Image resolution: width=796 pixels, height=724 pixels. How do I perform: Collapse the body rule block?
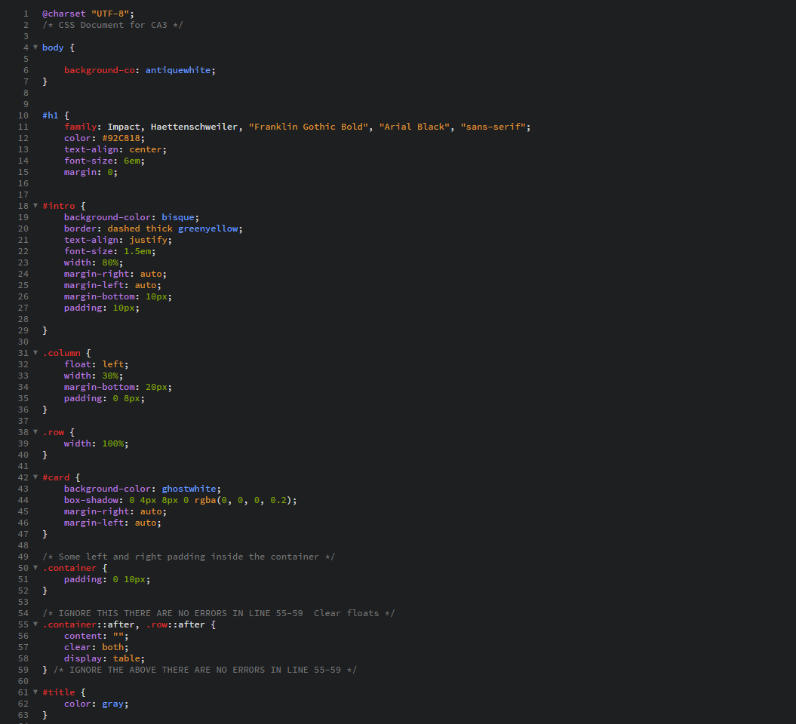point(35,48)
